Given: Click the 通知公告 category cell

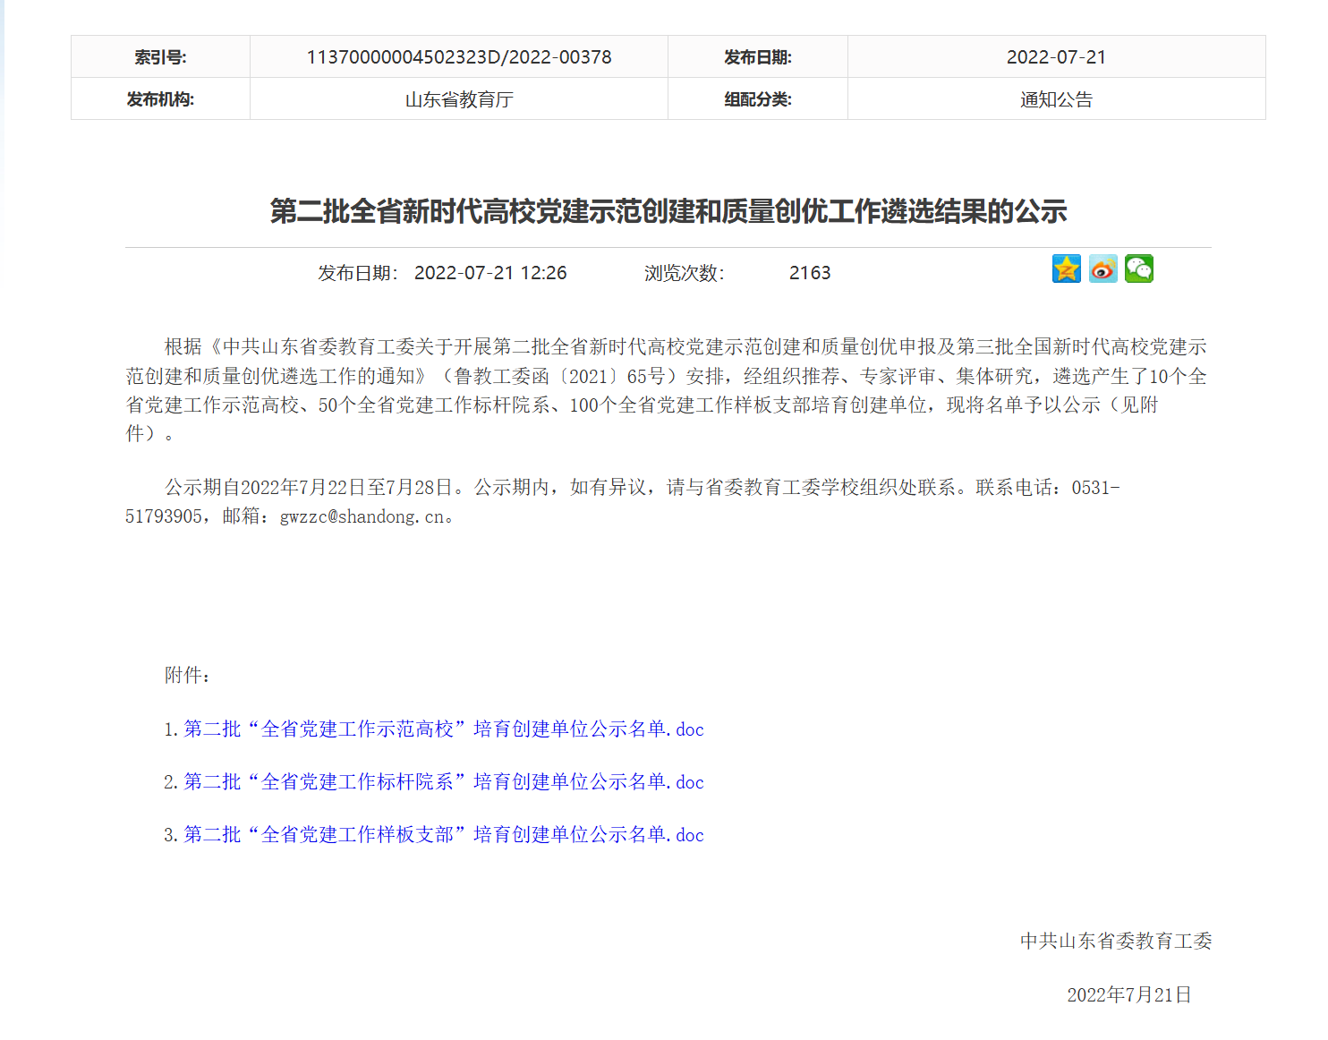Looking at the screenshot, I should click(1056, 99).
